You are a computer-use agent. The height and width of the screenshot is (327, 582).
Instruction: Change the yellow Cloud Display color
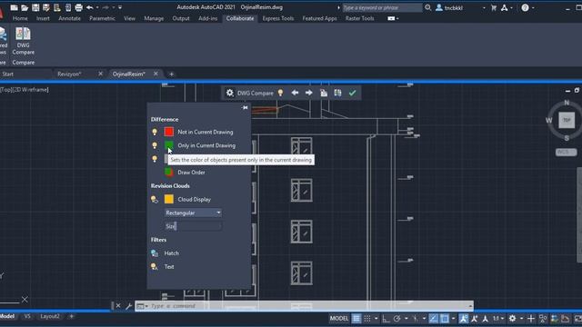click(x=169, y=200)
